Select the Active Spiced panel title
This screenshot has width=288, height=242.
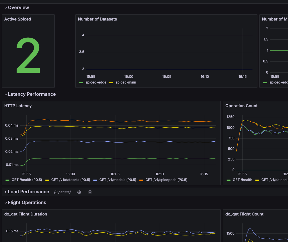tap(18, 19)
